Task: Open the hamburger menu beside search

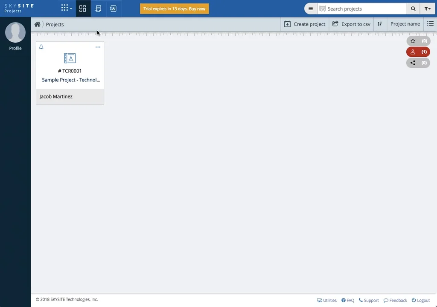Action: pyautogui.click(x=311, y=9)
